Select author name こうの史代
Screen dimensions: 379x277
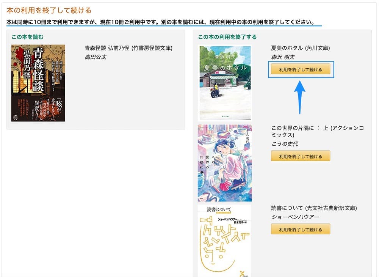tap(285, 144)
